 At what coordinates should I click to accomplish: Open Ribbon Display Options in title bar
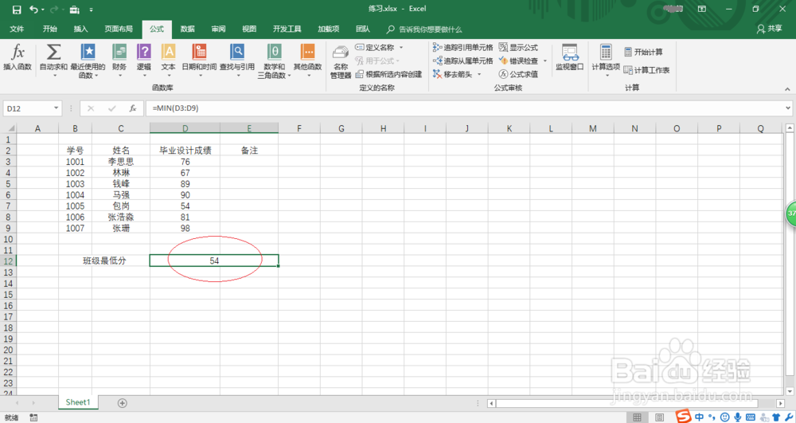[701, 9]
